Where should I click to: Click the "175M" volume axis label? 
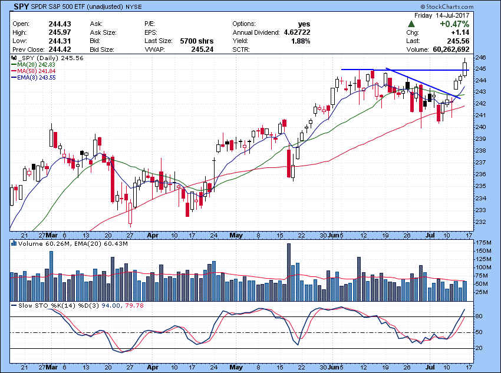click(x=483, y=242)
